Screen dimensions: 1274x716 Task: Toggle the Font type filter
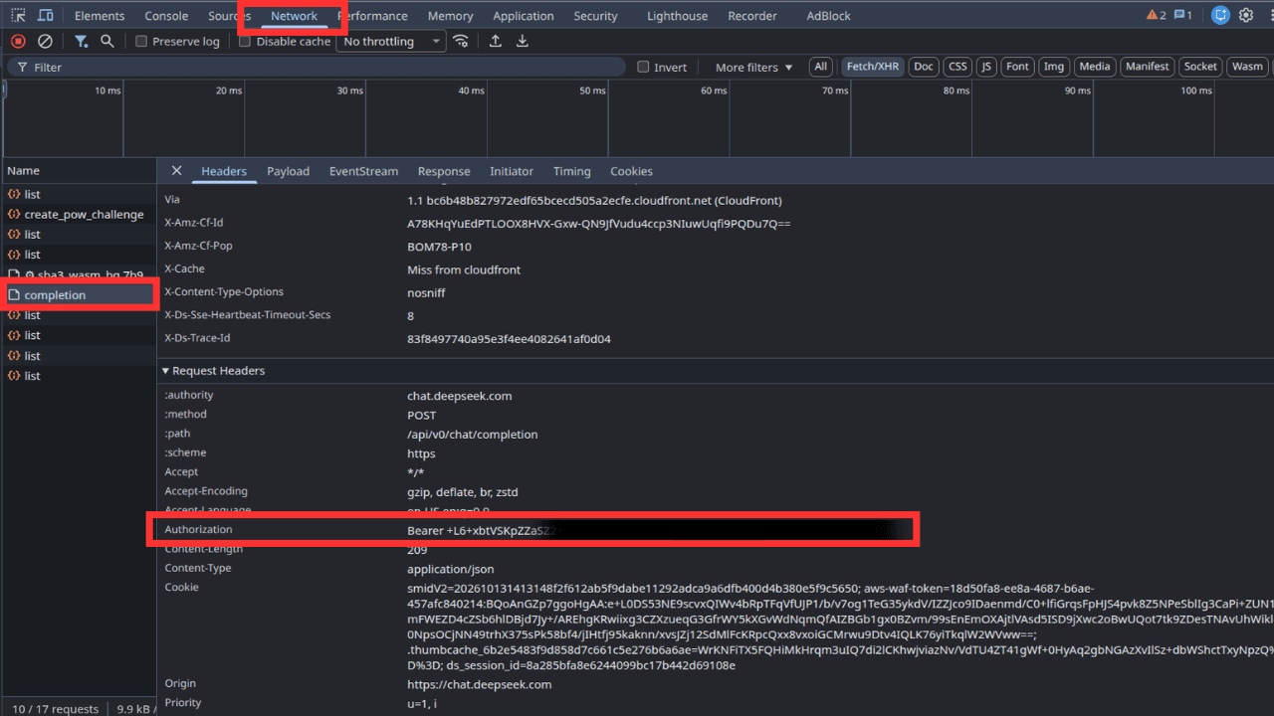point(1017,67)
